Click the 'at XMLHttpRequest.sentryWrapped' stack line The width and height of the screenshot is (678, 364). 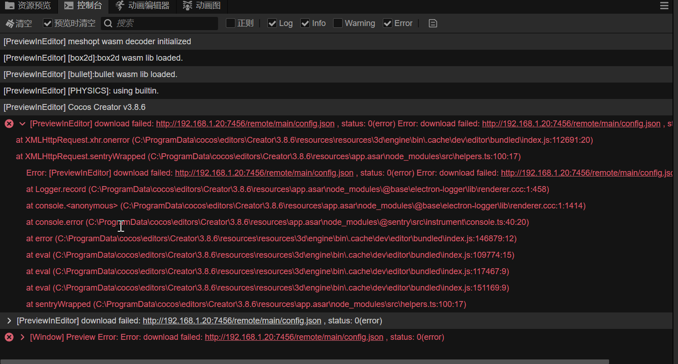(268, 156)
